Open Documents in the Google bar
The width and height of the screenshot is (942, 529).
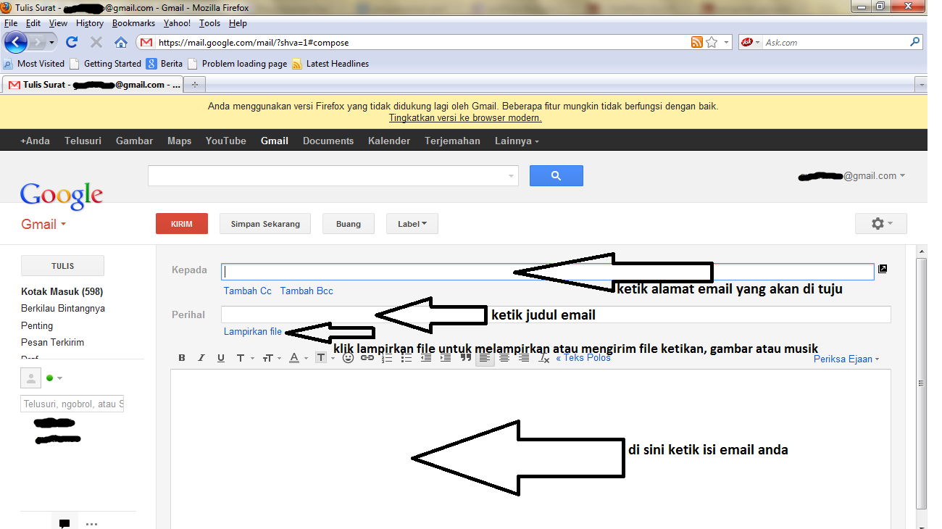pos(328,141)
